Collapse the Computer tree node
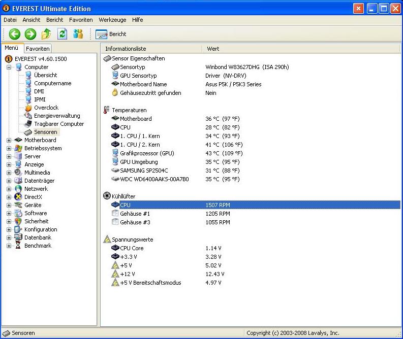This screenshot has height=339, width=403. pos(9,67)
